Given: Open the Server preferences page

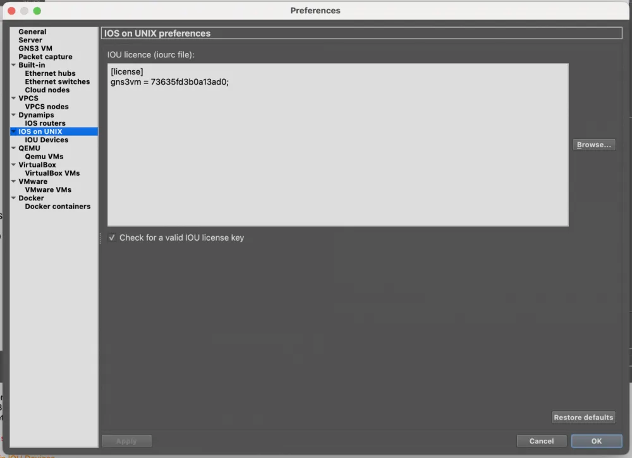Looking at the screenshot, I should 30,40.
